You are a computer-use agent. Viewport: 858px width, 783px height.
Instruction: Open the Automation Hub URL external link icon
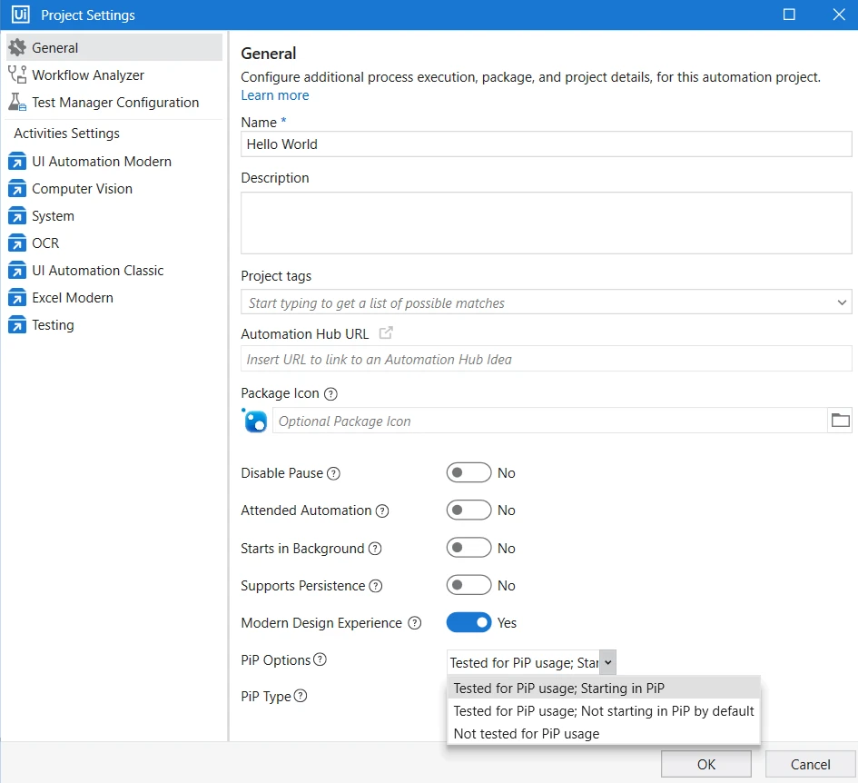click(386, 333)
